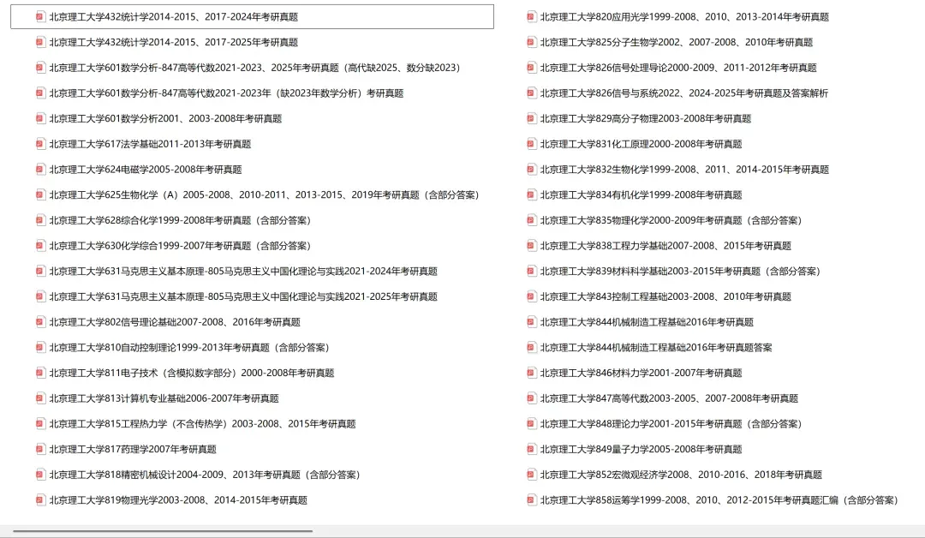This screenshot has height=538, width=925.
Task: Select file 601数学分析-847高等代数2021-2023年（缺2023年数学分析）
Action: click(226, 93)
